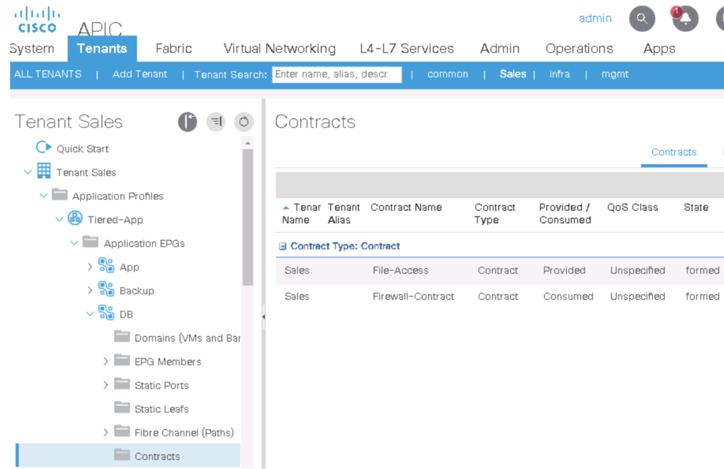Screen dimensions: 724x469
Task: Expand the Static Ports folder
Action: tap(106, 386)
